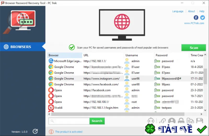Open the About link
209x136 pixels.
pos(191,11)
